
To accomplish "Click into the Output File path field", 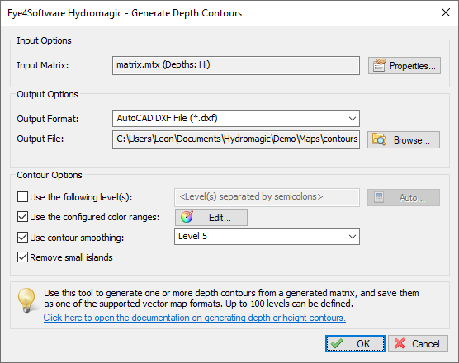I will pos(236,139).
